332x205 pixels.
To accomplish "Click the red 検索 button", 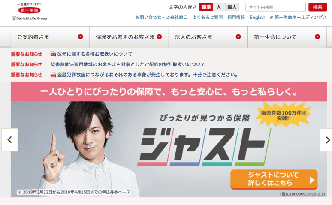I will (x=317, y=7).
